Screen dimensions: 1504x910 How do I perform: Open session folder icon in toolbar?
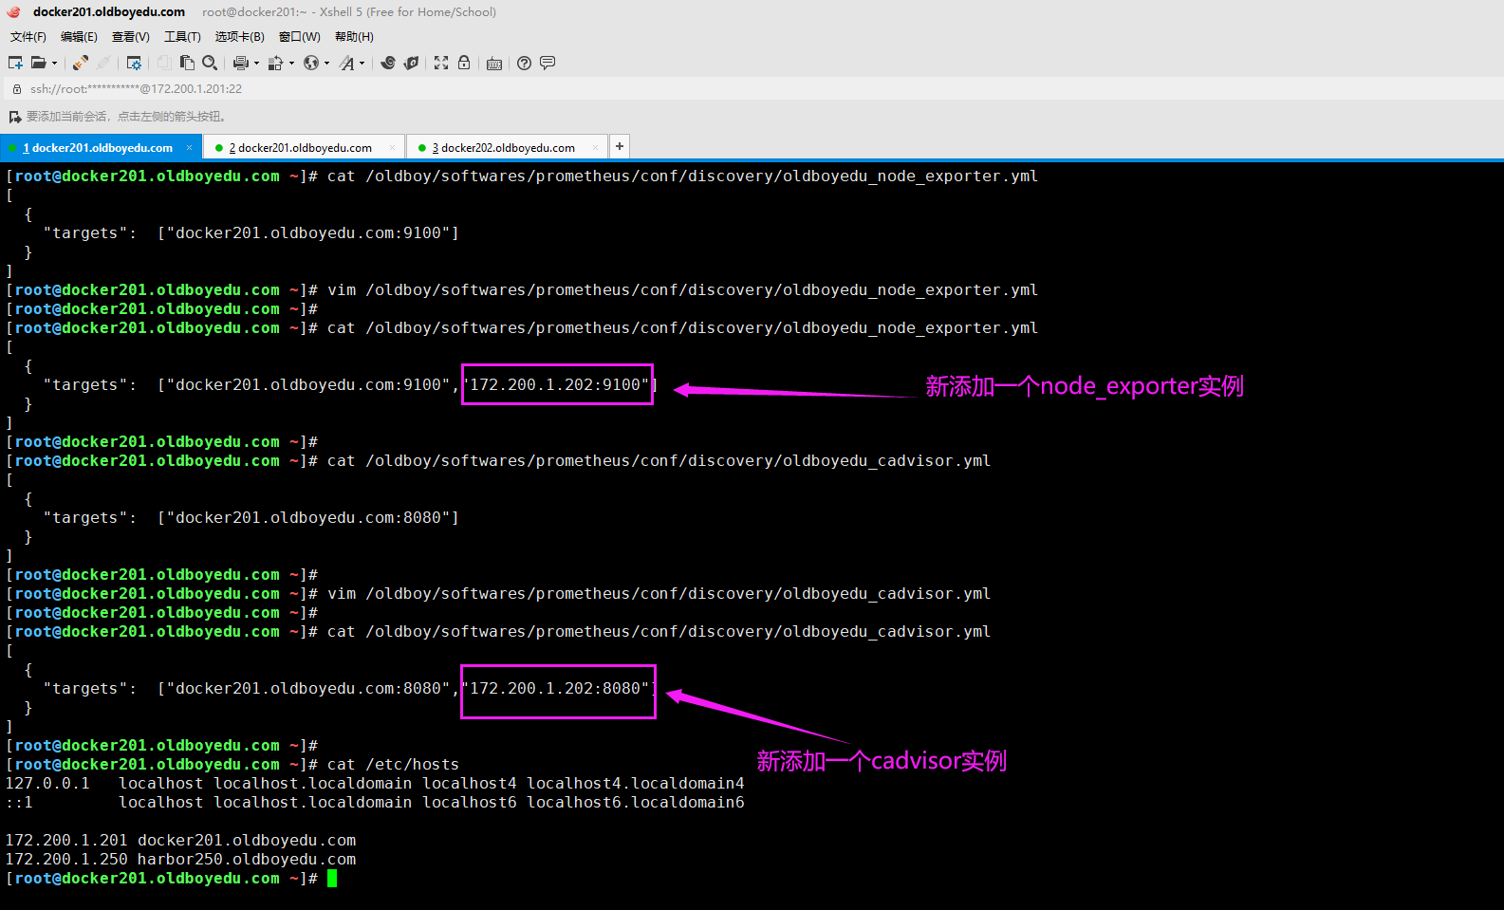point(39,63)
